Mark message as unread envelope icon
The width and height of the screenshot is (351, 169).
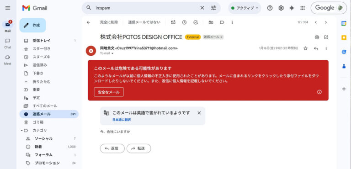coord(173,22)
